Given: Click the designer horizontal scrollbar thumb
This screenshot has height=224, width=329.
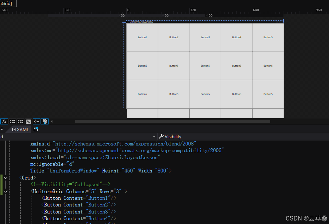Looking at the screenshot, I should tap(173, 121).
